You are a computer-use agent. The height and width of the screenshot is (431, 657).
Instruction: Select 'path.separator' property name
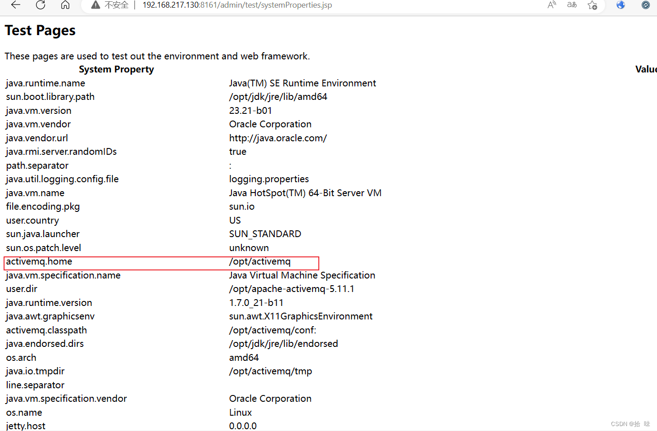pyautogui.click(x=37, y=166)
